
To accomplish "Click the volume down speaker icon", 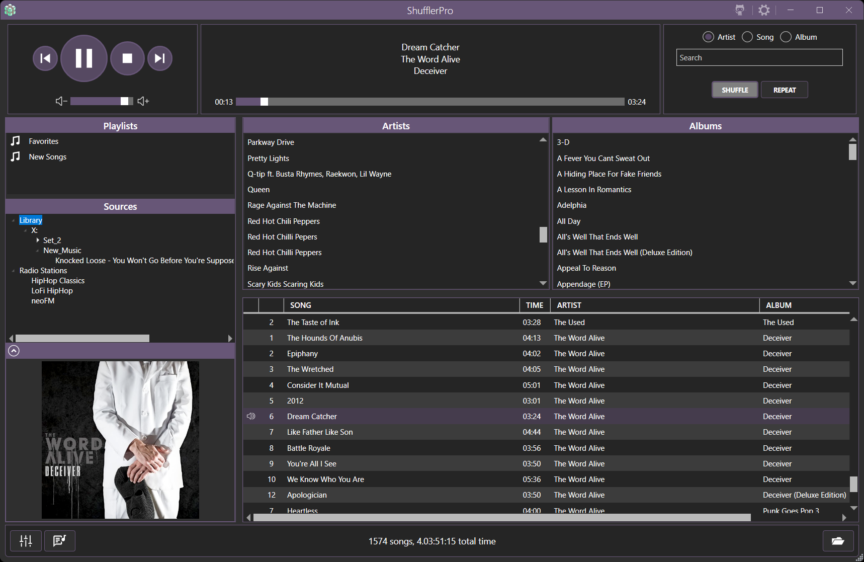I will pyautogui.click(x=61, y=101).
